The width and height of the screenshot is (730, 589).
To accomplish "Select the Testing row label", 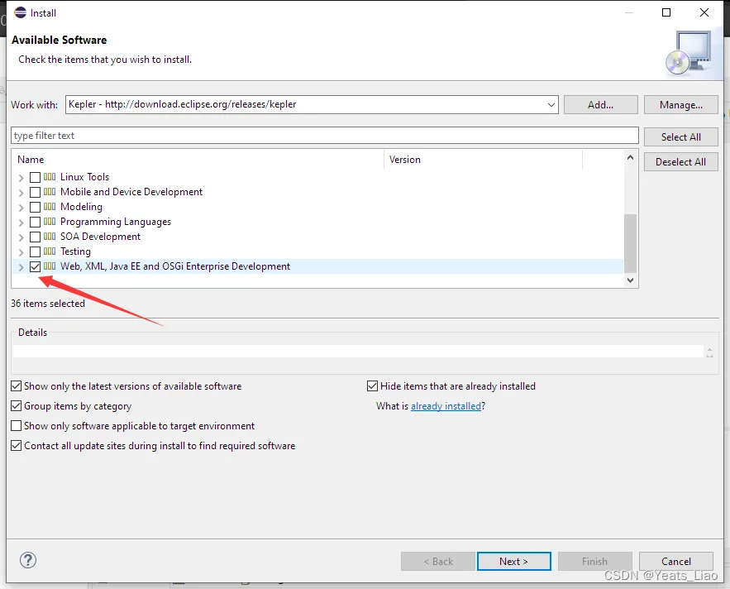I will (75, 251).
